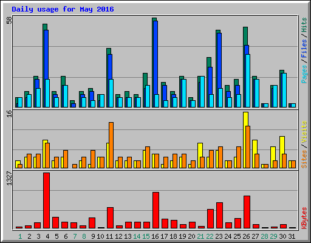Click the red KBytes bar for day 9

92,223
